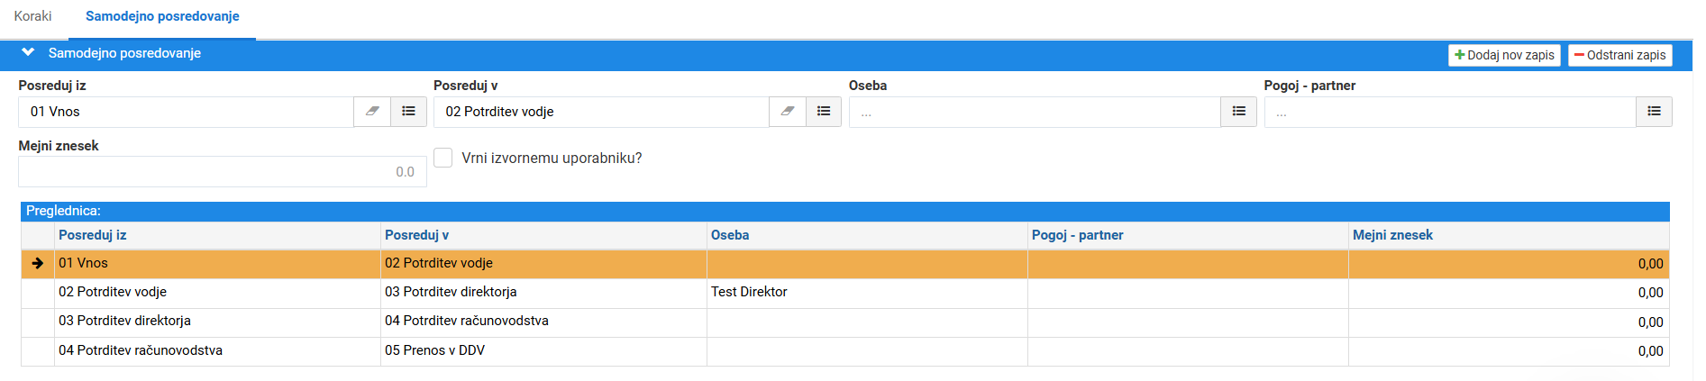Toggle the Vrni izvornemu uporabniku checkbox
The image size is (1706, 381).
(x=443, y=158)
